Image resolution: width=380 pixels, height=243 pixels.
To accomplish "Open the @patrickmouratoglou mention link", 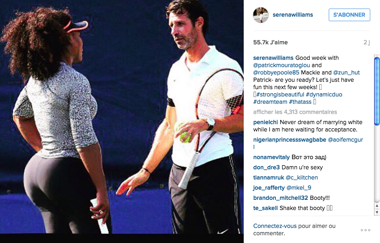I will [x=282, y=65].
